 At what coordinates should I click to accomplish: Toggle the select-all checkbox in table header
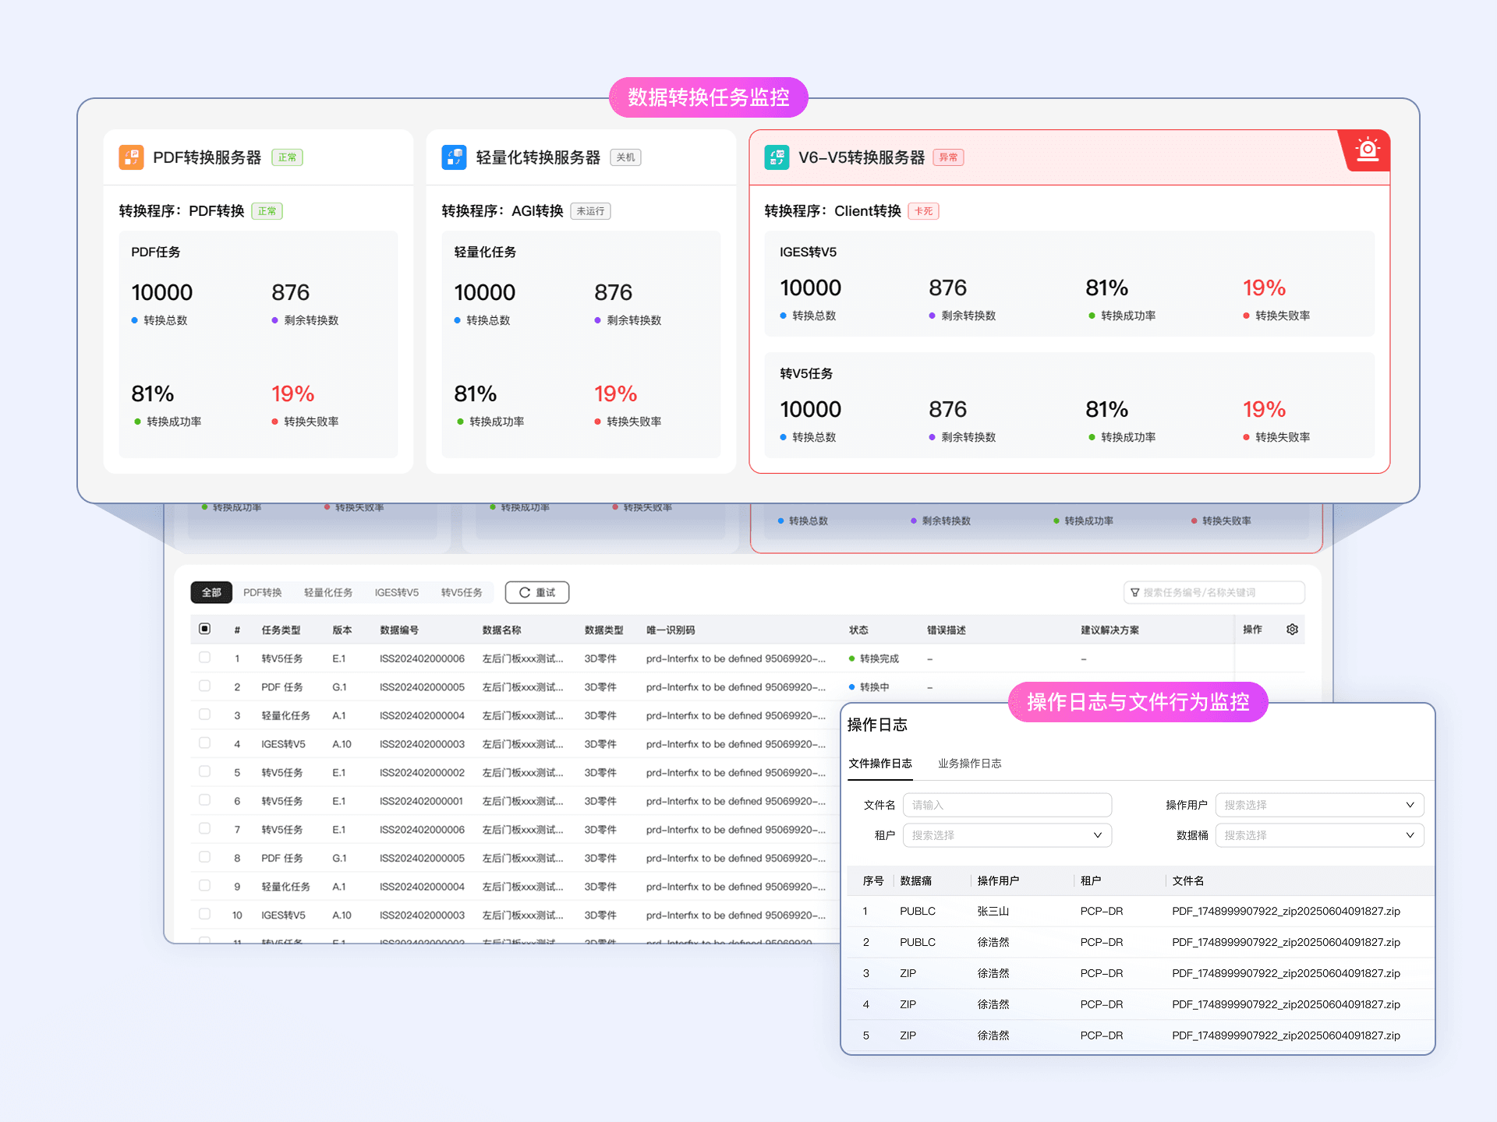tap(205, 629)
